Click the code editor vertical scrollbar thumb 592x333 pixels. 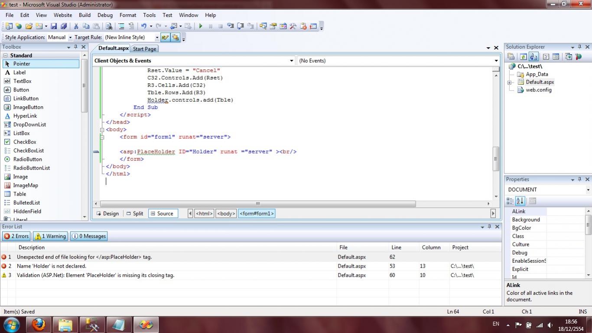pos(496,158)
